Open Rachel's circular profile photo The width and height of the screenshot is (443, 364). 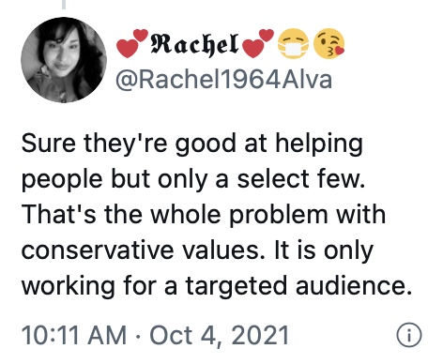click(x=64, y=60)
